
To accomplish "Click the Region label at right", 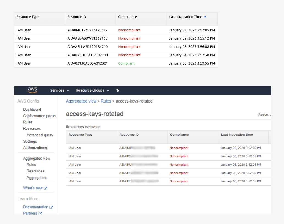I will (x=264, y=115).
